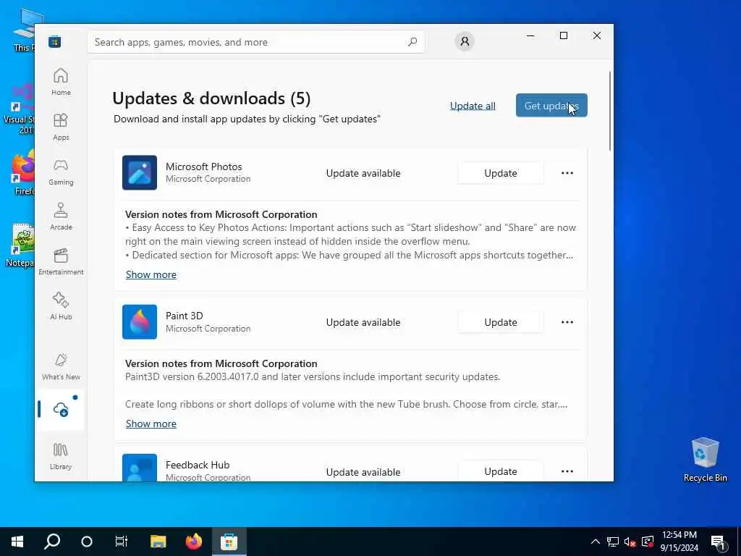Open the Home section in Store sidebar
Screen dimensions: 741x556
(61, 82)
